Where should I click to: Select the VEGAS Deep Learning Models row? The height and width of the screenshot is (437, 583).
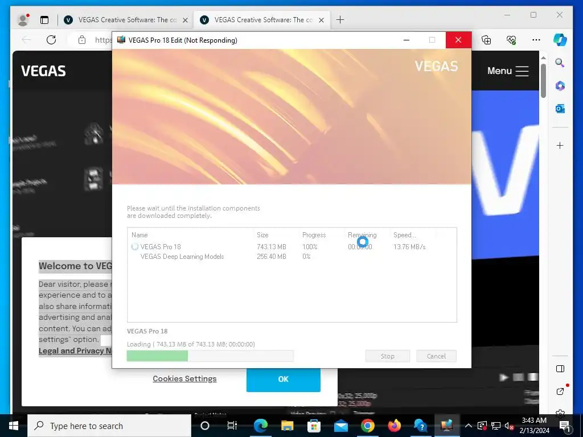(x=292, y=257)
